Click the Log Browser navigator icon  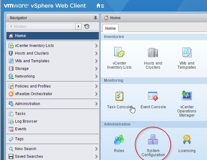pyautogui.click(x=11, y=121)
